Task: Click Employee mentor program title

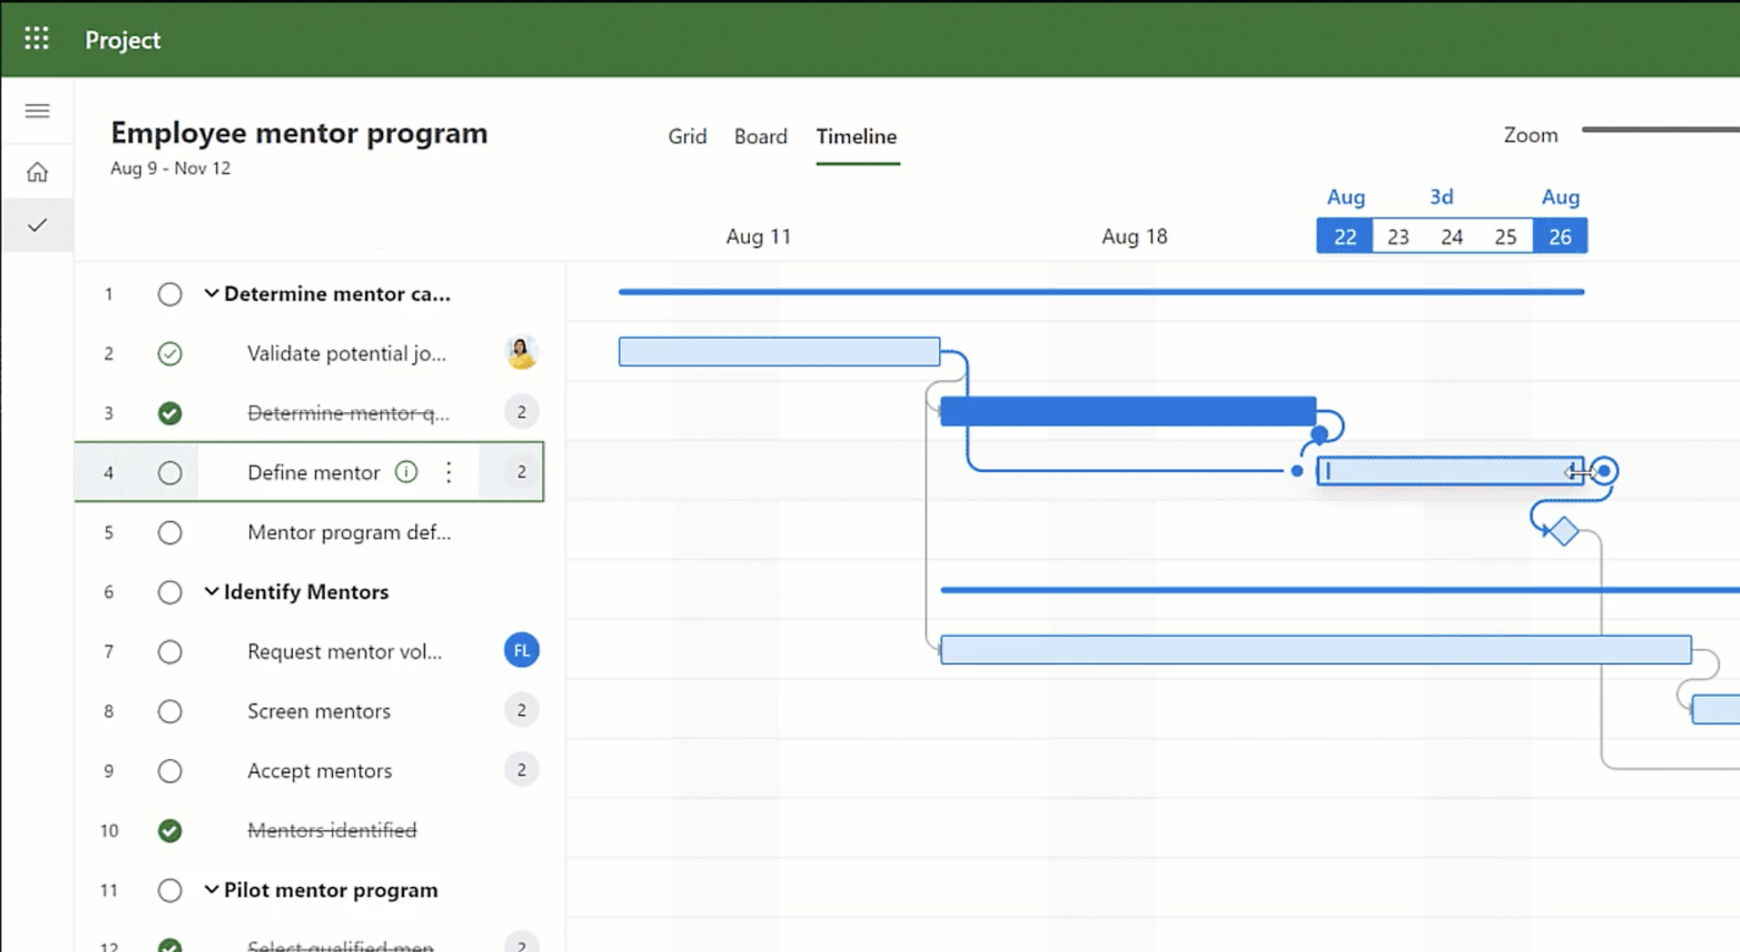Action: click(x=299, y=133)
